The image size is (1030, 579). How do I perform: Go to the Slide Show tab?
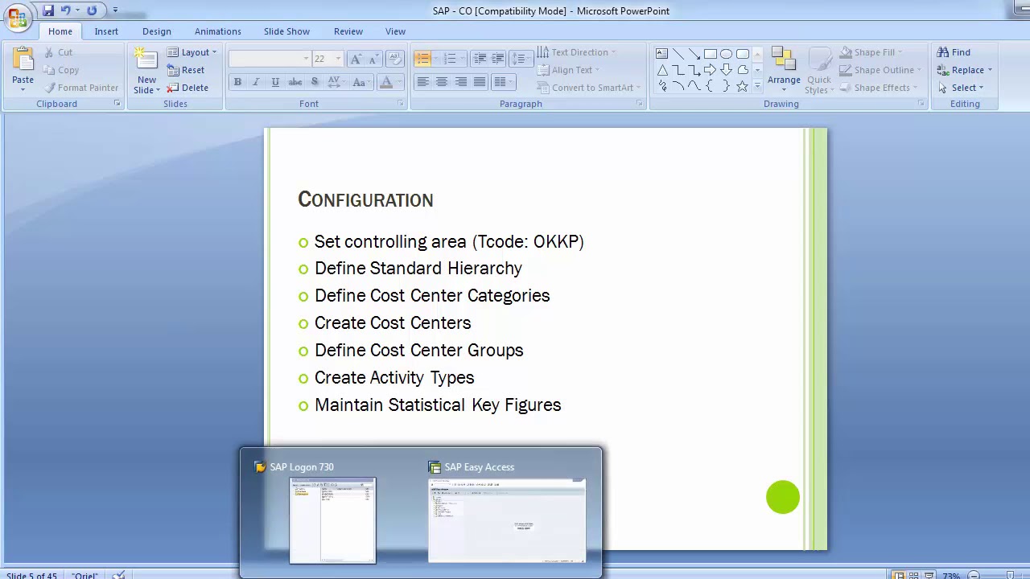[x=286, y=31]
